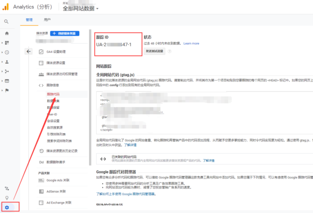Select 自然搜索来源 in the submenu
The width and height of the screenshot is (313, 213).
[x=55, y=127]
